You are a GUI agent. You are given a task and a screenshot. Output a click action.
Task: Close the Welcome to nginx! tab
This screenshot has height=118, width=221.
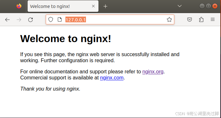point(93,6)
